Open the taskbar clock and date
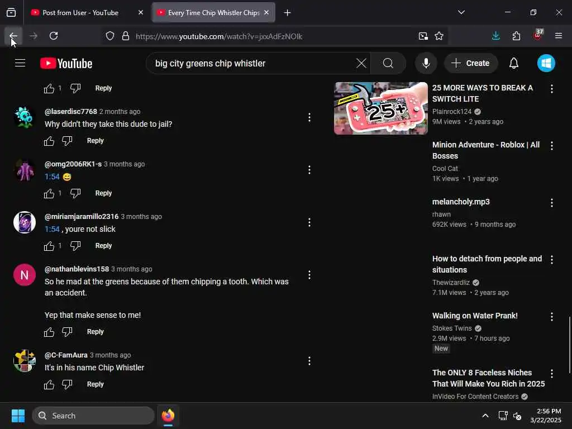Screen dimensions: 572x429 545,416
